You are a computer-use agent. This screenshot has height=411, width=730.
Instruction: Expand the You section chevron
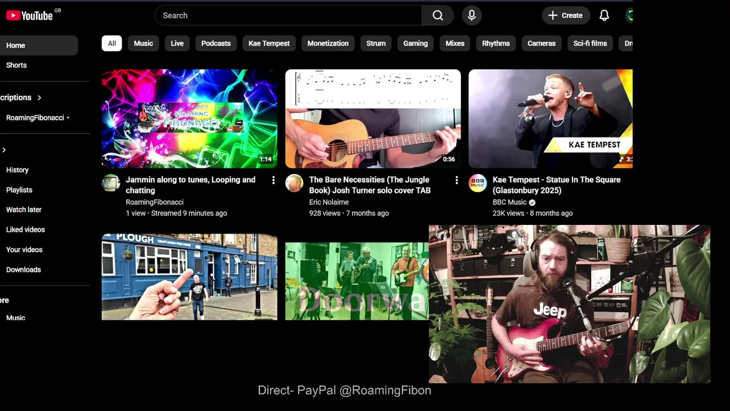(4, 150)
